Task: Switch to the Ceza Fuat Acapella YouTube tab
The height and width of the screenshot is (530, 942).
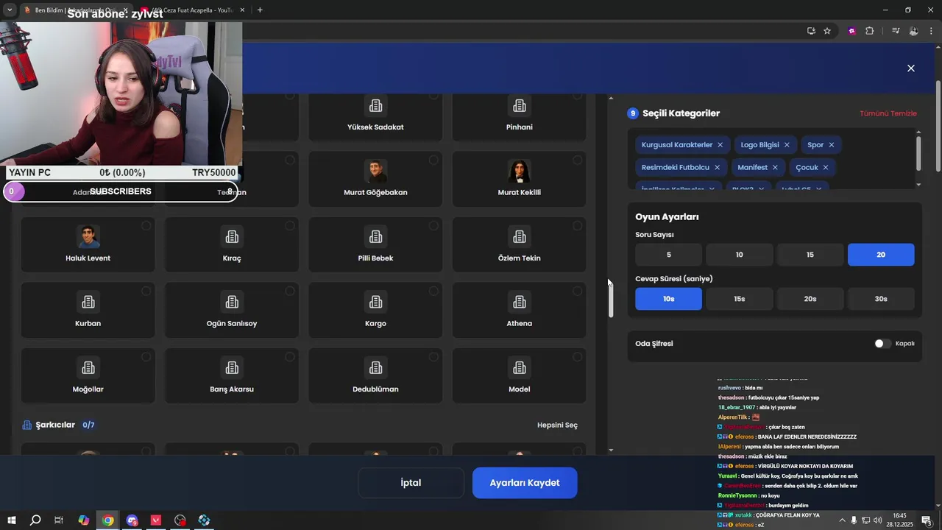Action: tap(191, 10)
